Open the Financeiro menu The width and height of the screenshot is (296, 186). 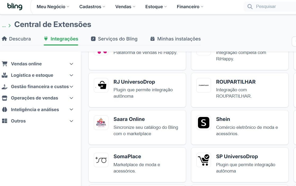coord(190,7)
